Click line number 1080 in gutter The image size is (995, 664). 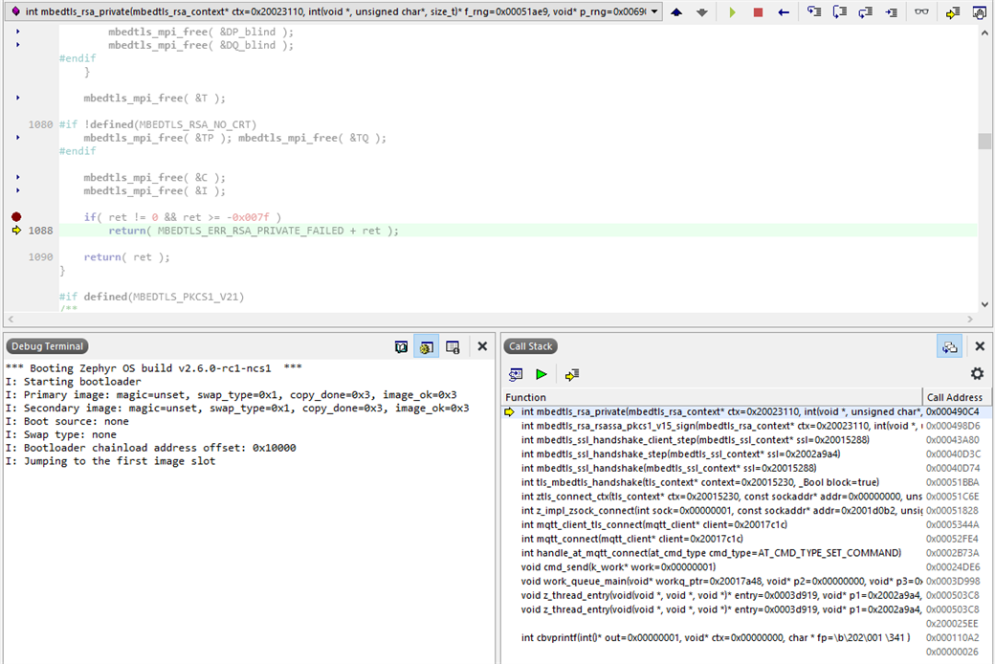pos(40,124)
